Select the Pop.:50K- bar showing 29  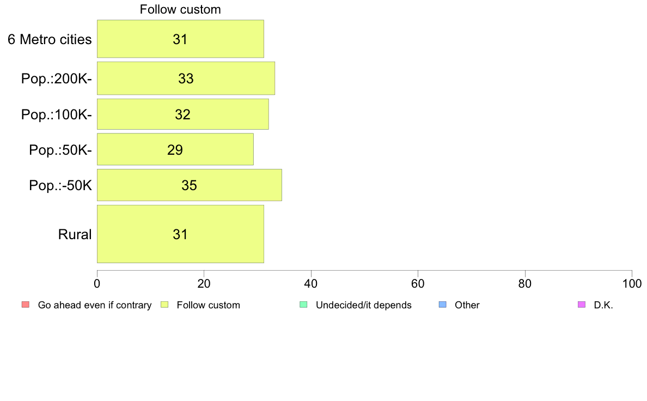(x=175, y=149)
